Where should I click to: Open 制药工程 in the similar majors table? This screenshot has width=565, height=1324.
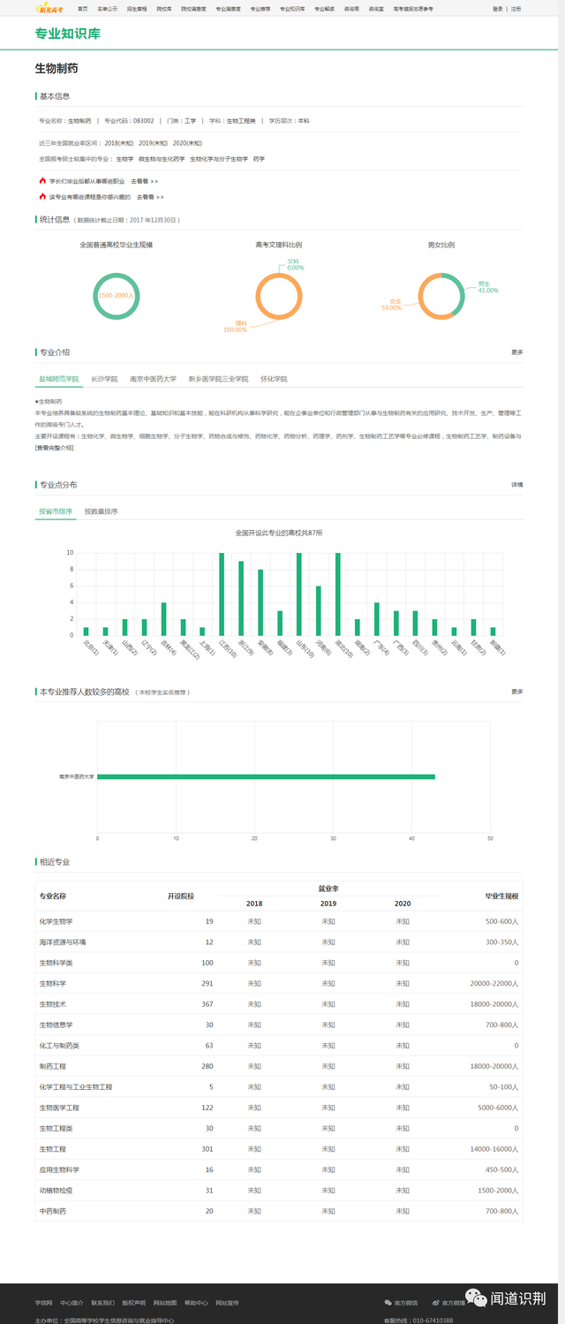click(52, 1066)
